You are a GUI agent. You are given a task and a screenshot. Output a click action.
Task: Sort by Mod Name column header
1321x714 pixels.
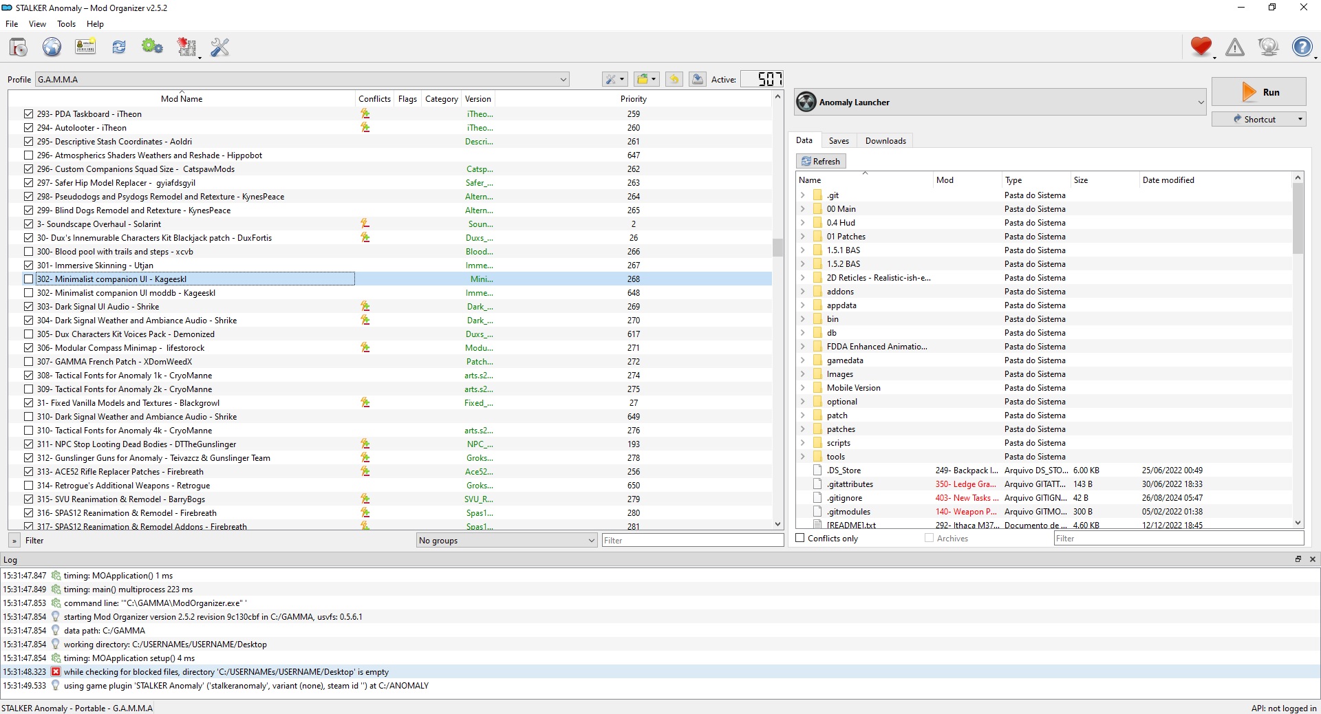pyautogui.click(x=182, y=99)
